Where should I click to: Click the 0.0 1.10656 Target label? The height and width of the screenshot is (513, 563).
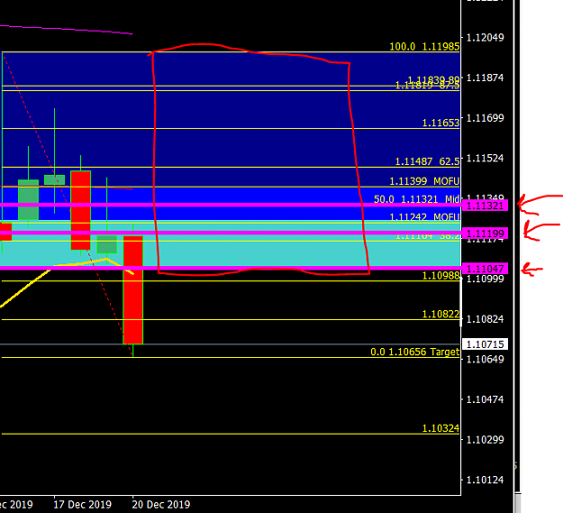[x=414, y=352]
